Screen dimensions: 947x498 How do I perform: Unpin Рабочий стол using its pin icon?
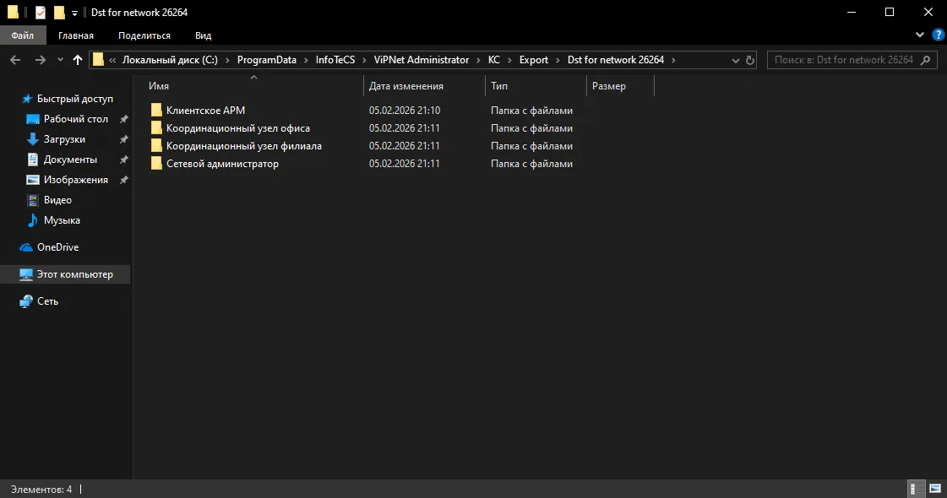[124, 119]
